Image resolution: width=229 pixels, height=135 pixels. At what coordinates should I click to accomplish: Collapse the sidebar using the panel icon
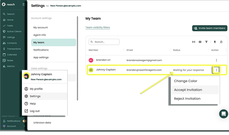[24, 5]
